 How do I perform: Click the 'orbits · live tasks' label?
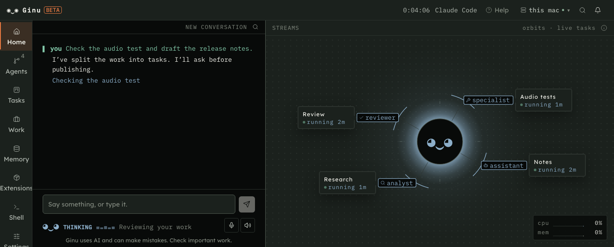coord(559,28)
